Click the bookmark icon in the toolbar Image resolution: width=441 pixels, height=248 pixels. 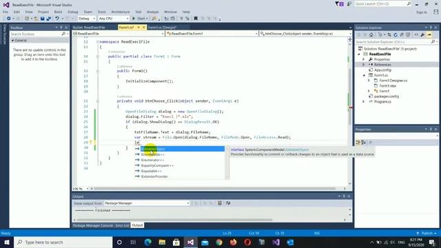coord(196,19)
